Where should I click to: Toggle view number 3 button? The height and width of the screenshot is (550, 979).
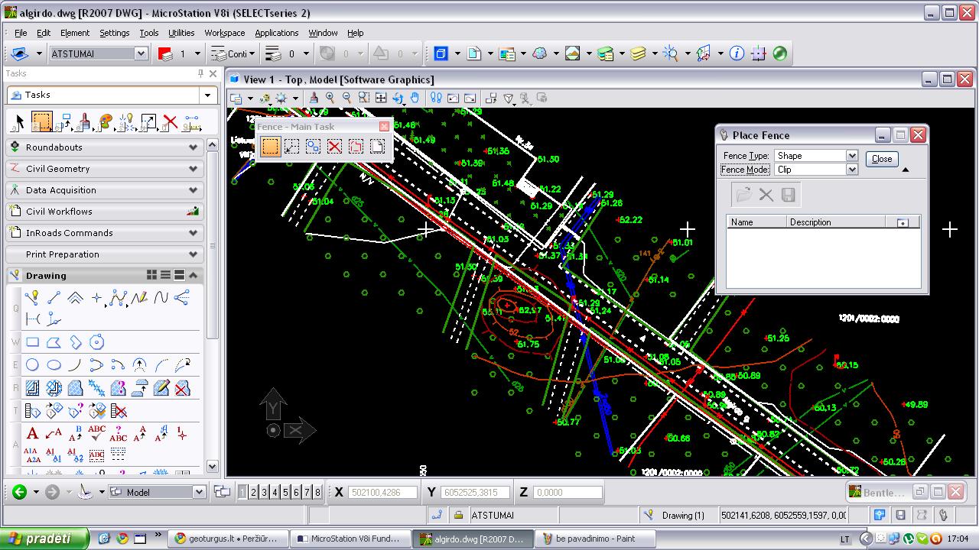coord(265,493)
